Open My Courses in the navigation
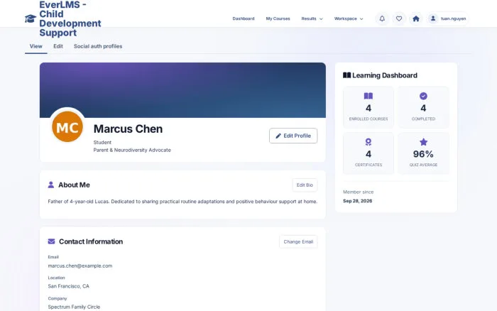The height and width of the screenshot is (311, 497). click(x=278, y=18)
